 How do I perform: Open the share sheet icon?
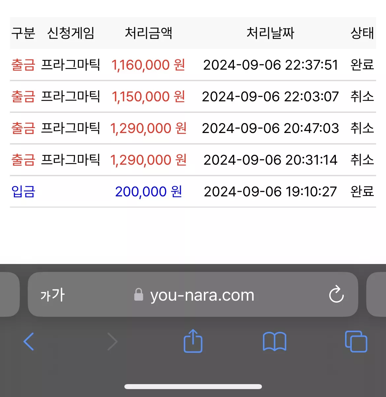tap(193, 341)
